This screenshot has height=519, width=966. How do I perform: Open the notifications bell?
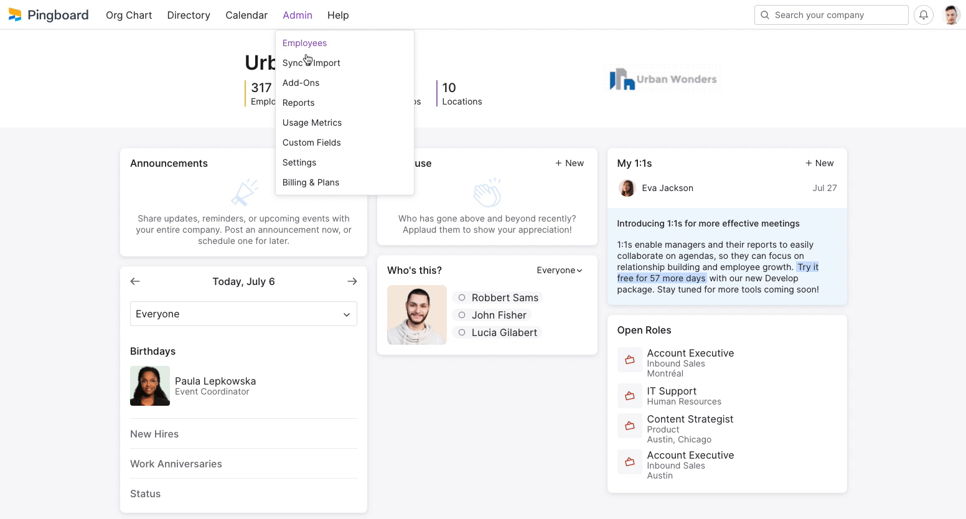point(924,15)
